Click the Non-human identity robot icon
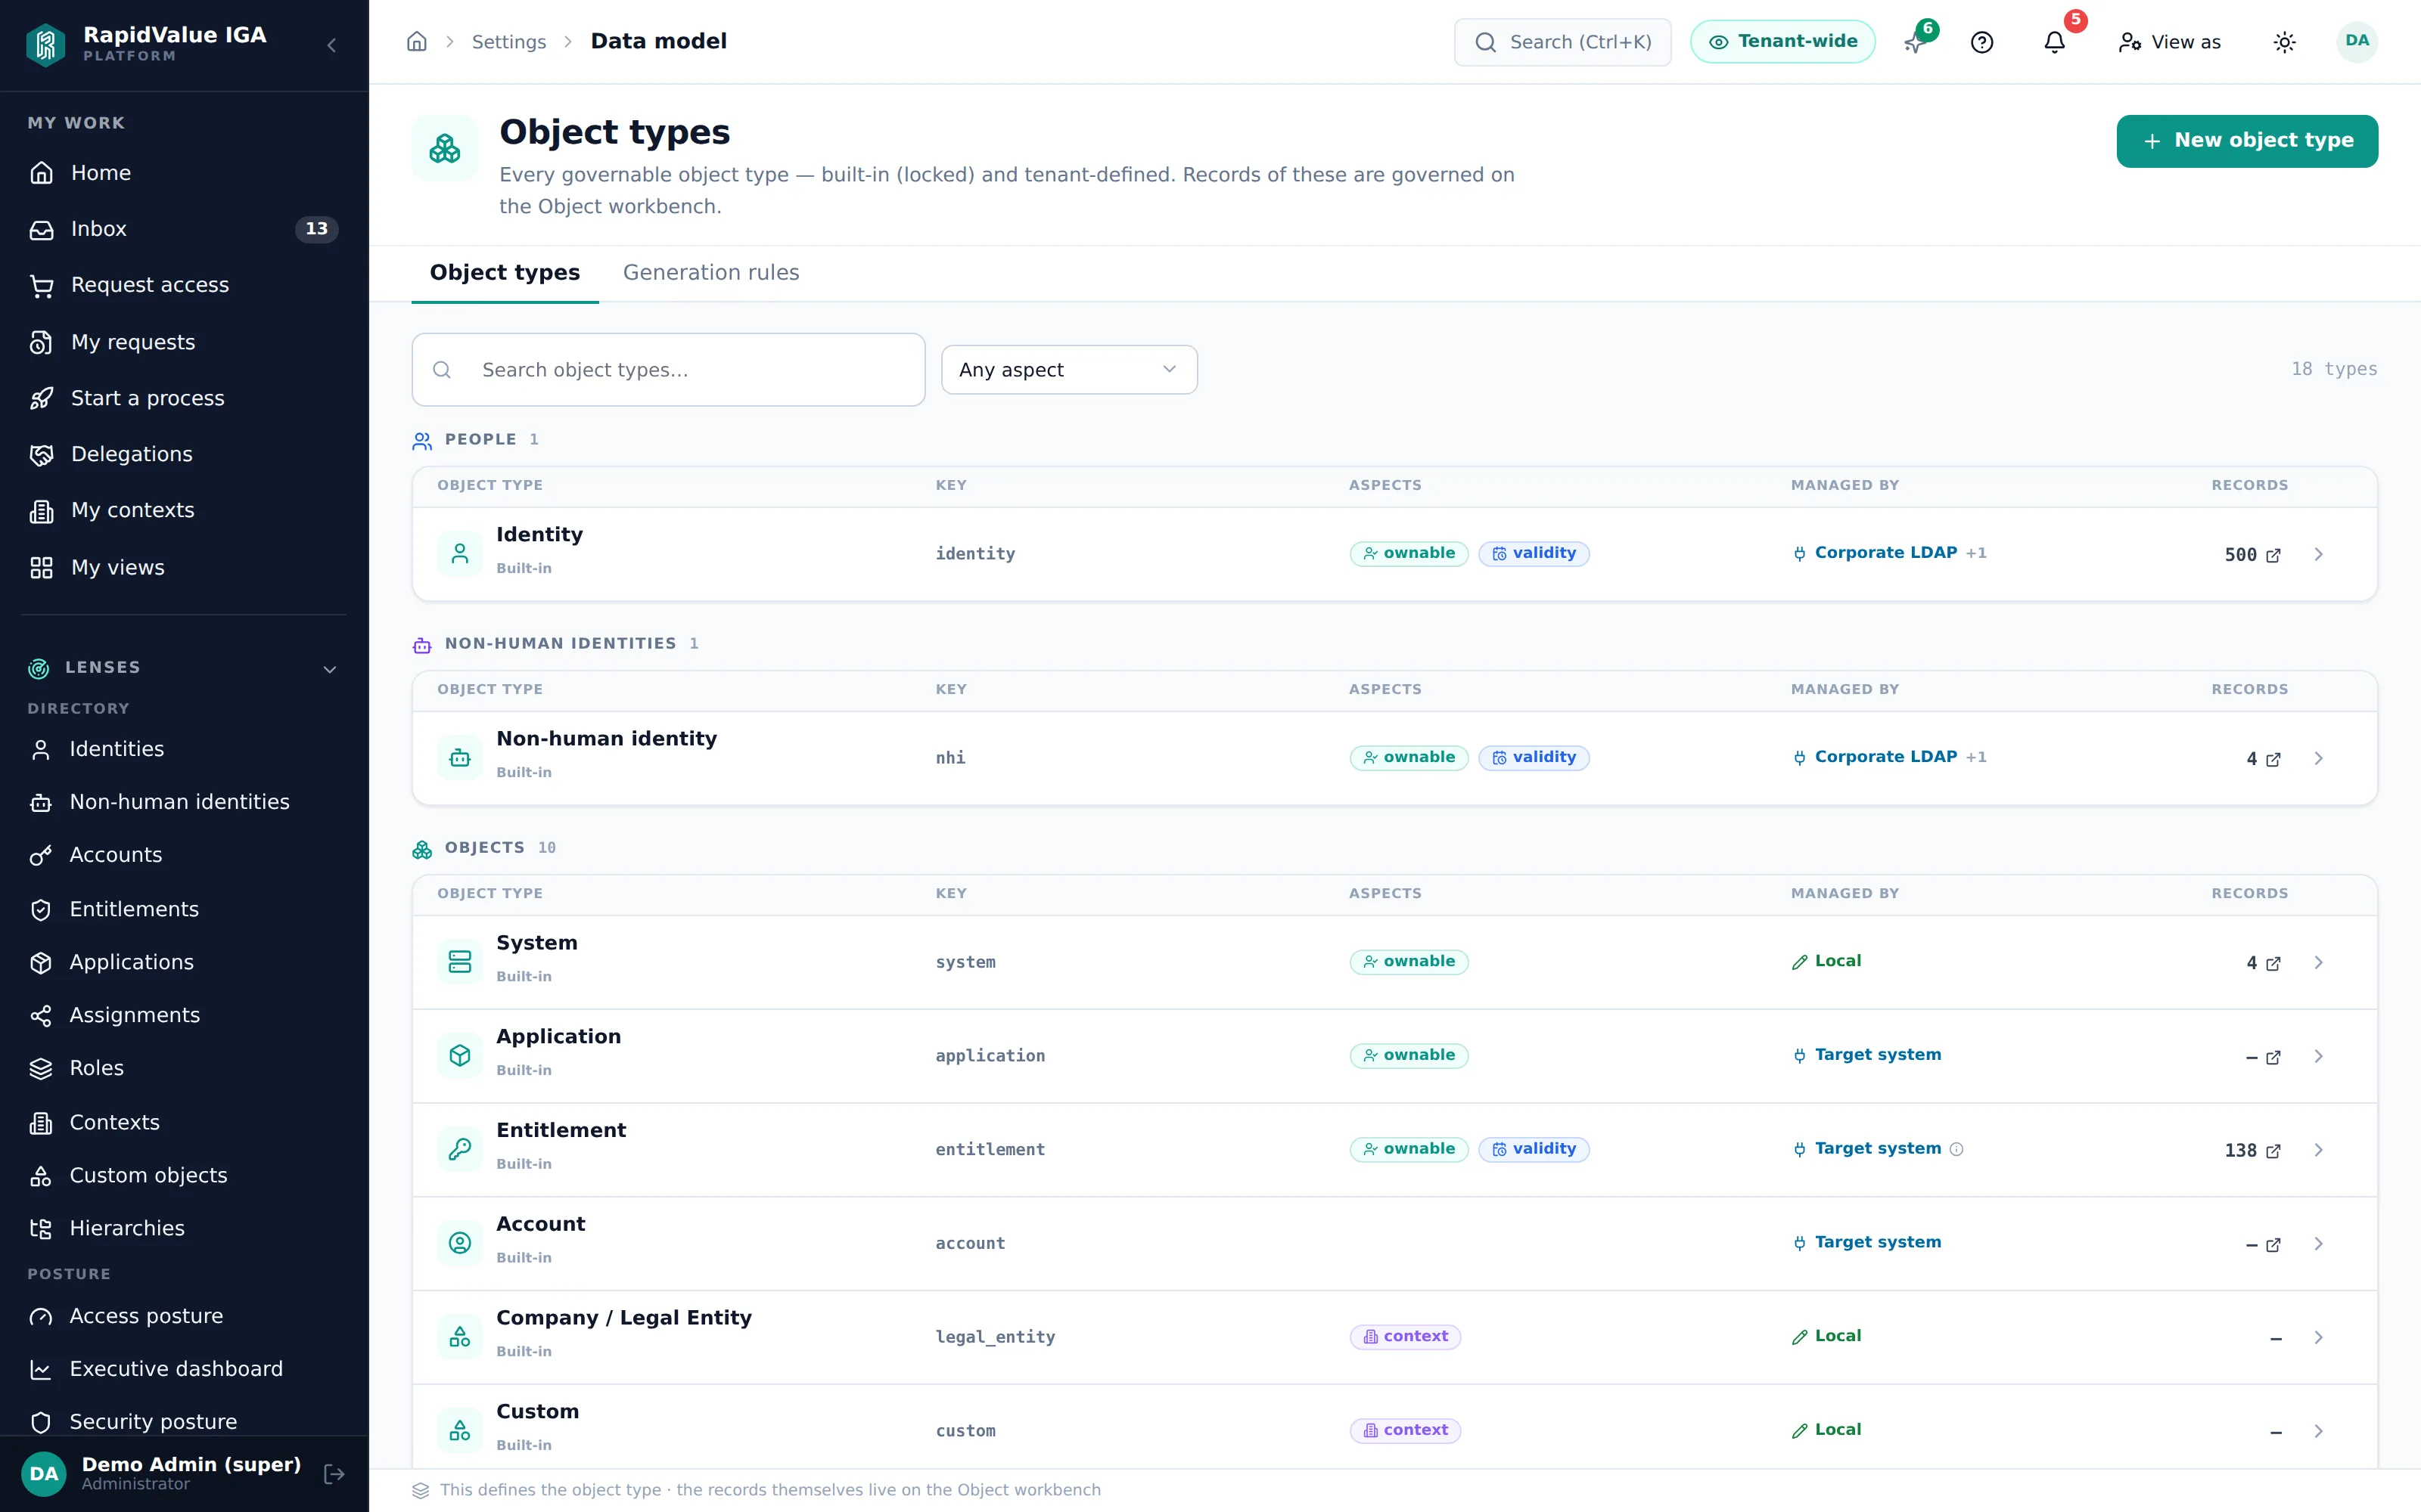The image size is (2421, 1512). tap(460, 757)
